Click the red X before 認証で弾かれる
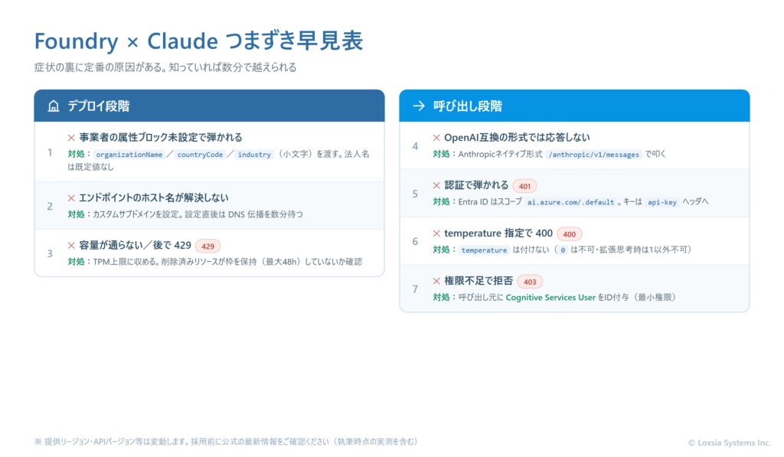The width and height of the screenshot is (784, 457). (x=436, y=185)
